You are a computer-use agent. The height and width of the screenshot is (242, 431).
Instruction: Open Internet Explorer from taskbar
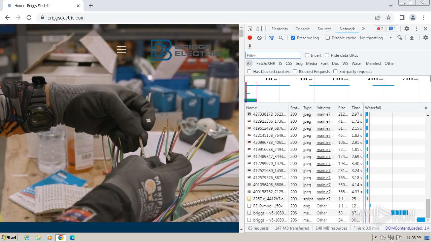point(27,238)
